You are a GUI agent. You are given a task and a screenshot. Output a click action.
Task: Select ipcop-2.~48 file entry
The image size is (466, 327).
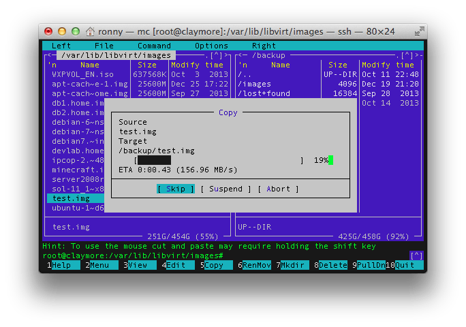point(78,160)
